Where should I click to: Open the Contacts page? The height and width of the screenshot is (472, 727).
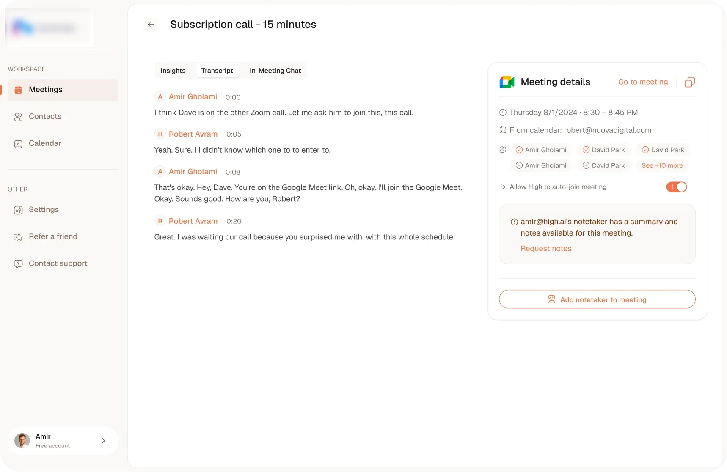pyautogui.click(x=45, y=117)
